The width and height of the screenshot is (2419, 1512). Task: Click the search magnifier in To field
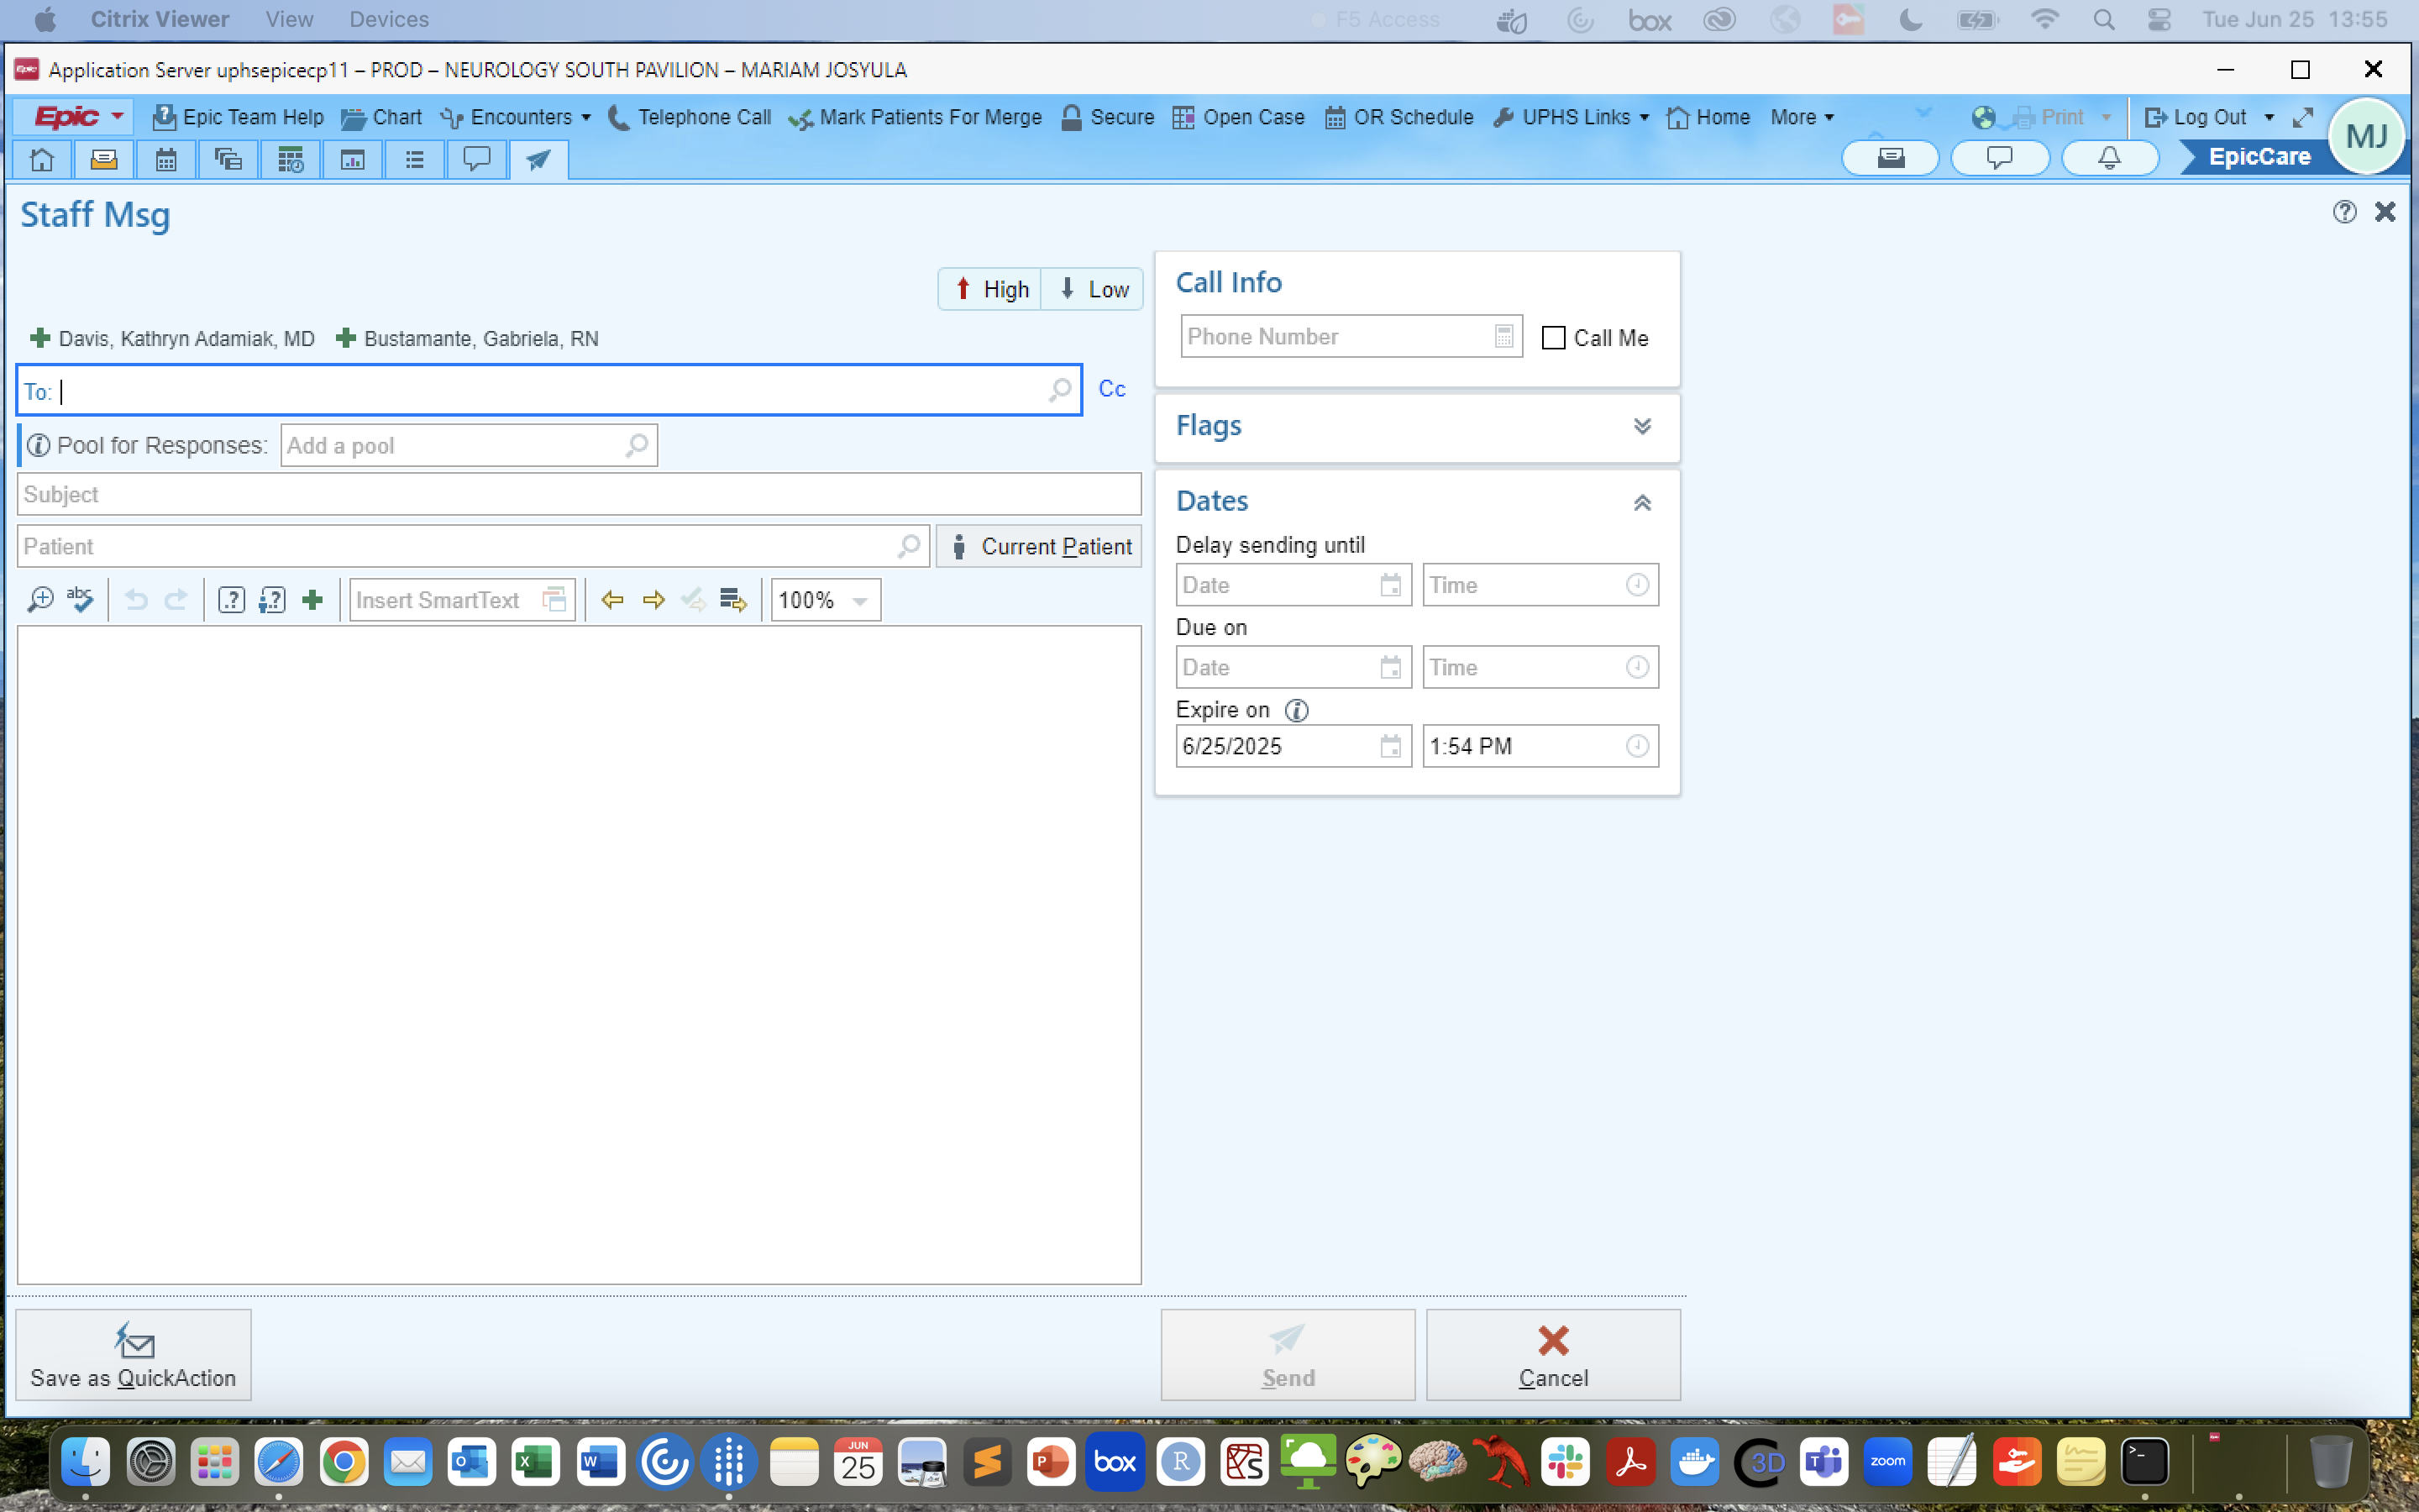[x=1059, y=390]
